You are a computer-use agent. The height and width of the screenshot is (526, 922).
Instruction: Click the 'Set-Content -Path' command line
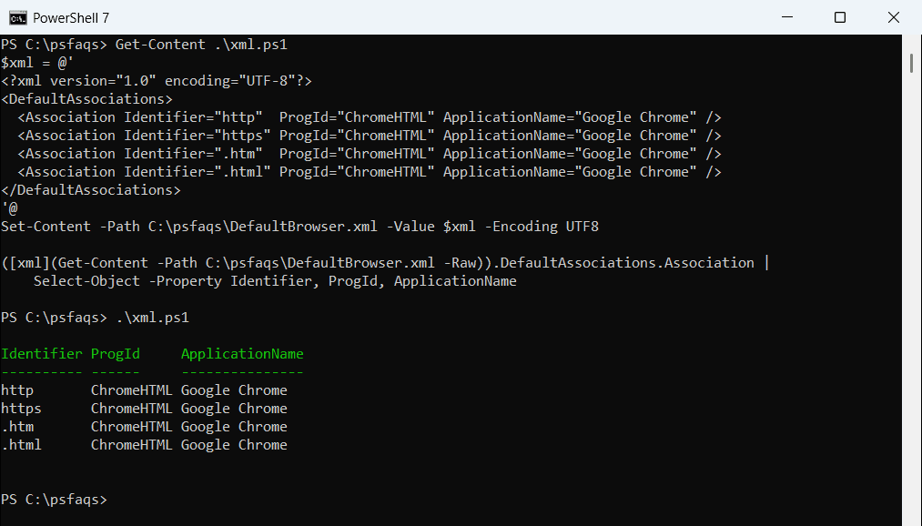(x=299, y=227)
